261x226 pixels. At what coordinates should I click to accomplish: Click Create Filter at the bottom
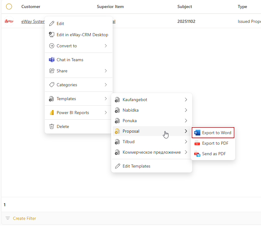point(24,219)
